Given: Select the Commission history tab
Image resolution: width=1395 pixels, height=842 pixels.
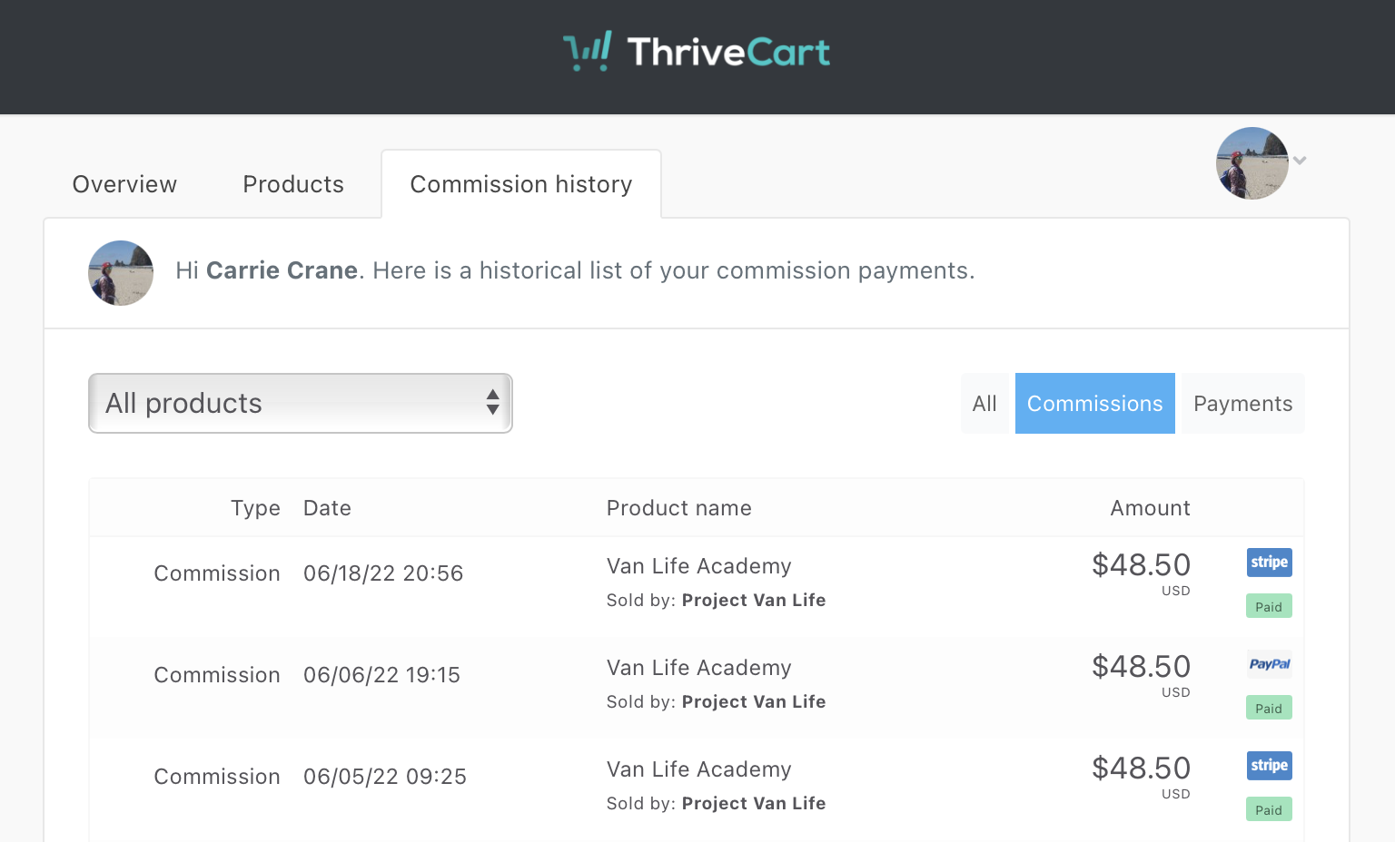Looking at the screenshot, I should 521,184.
